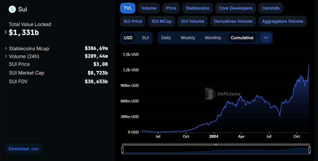Click the top grip of range selector
318x161 pixels.
[x=216, y=144]
